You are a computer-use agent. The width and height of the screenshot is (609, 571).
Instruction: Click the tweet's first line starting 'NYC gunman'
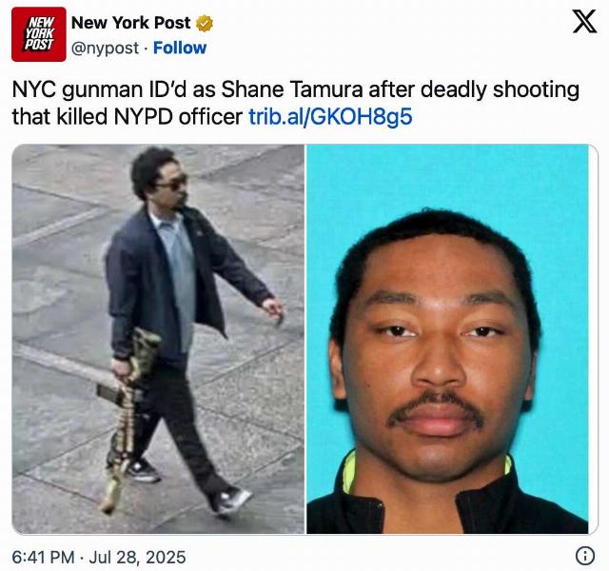pos(296,89)
